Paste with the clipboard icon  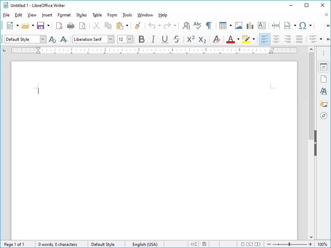pyautogui.click(x=120, y=25)
